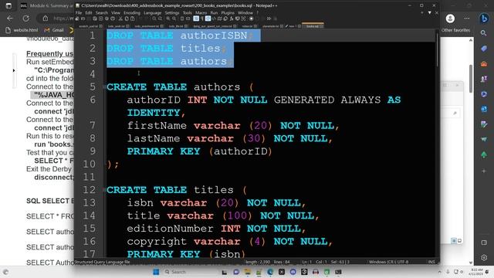Switch to the scratch_pad.txt tab
Image resolution: width=494 pixels, height=278 pixels.
click(90, 26)
